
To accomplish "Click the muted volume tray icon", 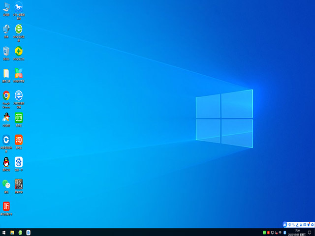I will pyautogui.click(x=276, y=233).
